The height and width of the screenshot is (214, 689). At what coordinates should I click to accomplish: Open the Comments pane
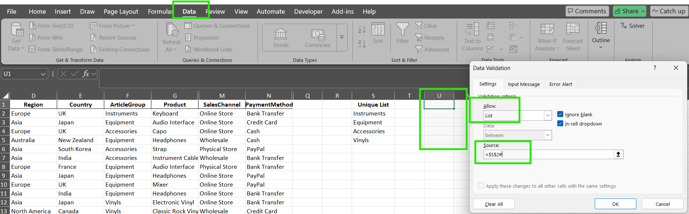[x=587, y=11]
